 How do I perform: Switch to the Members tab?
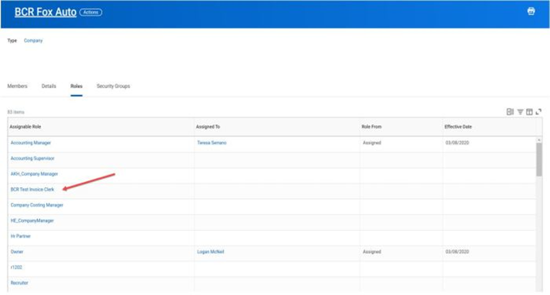[17, 86]
